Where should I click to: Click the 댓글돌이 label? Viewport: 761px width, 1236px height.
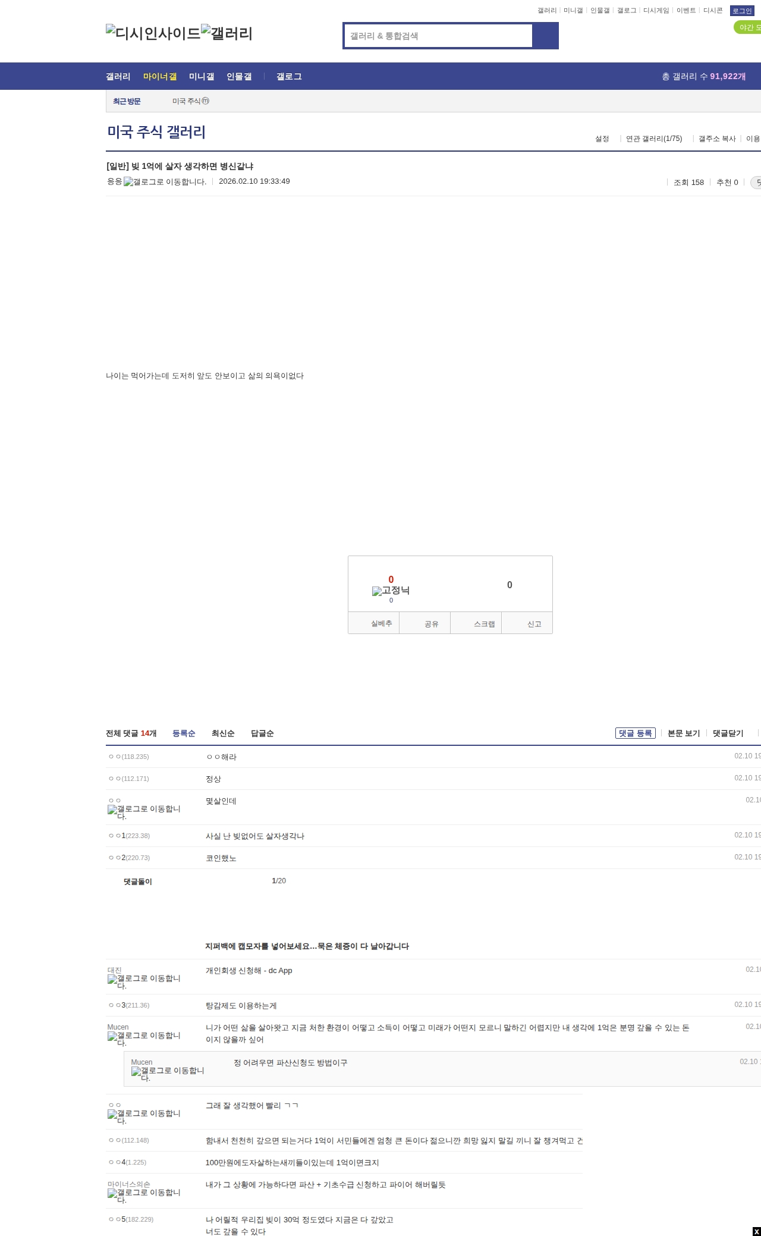(138, 881)
